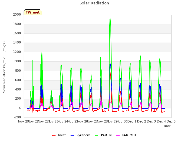Click the tallest PAR_IN peak near 1900

(110, 19)
